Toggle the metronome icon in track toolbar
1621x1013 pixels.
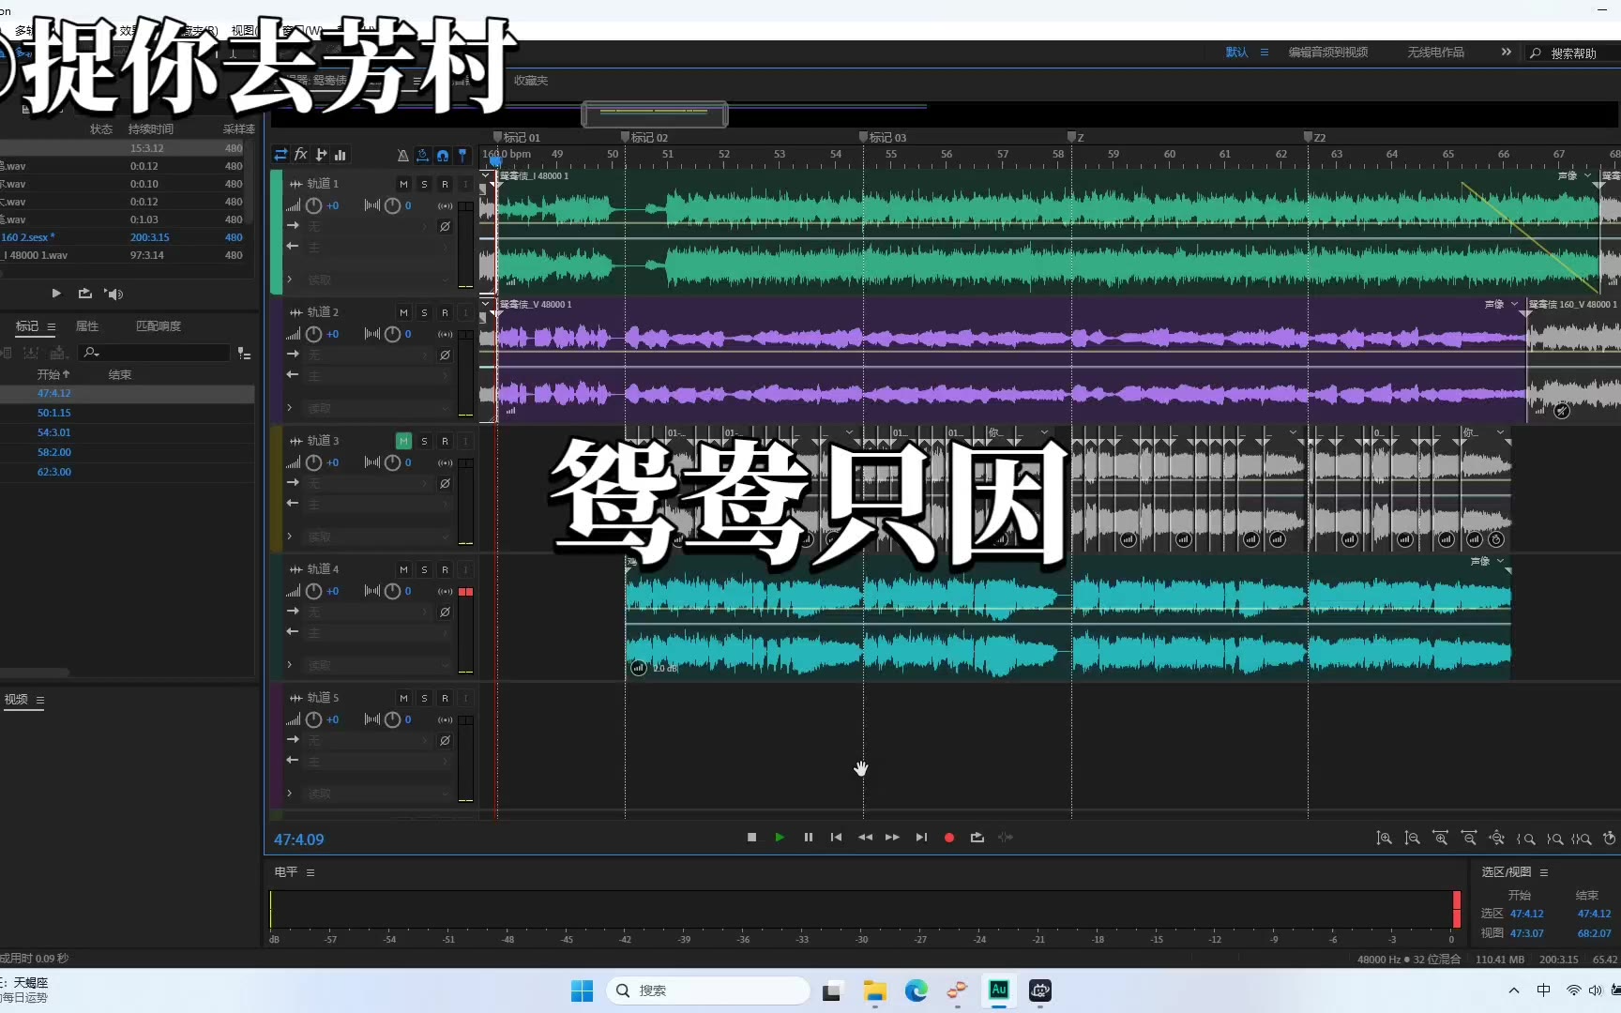[402, 156]
